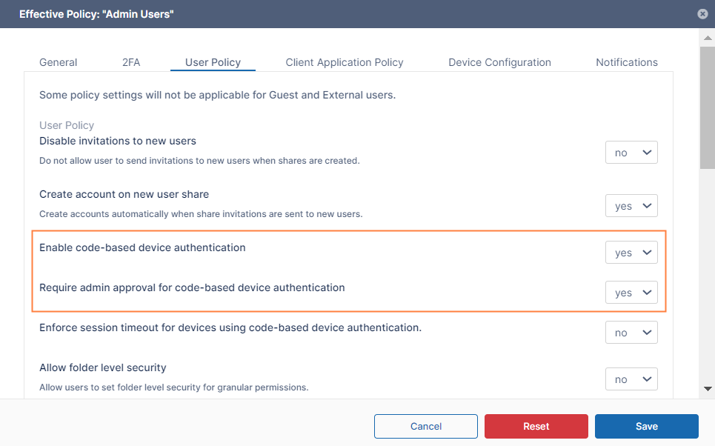Open the 2FA tab
Image resolution: width=715 pixels, height=446 pixels.
point(130,62)
